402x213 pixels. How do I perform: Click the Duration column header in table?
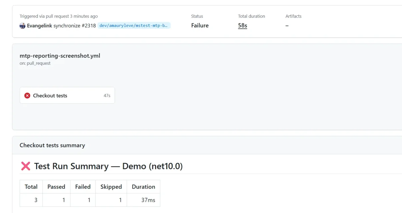(143, 187)
